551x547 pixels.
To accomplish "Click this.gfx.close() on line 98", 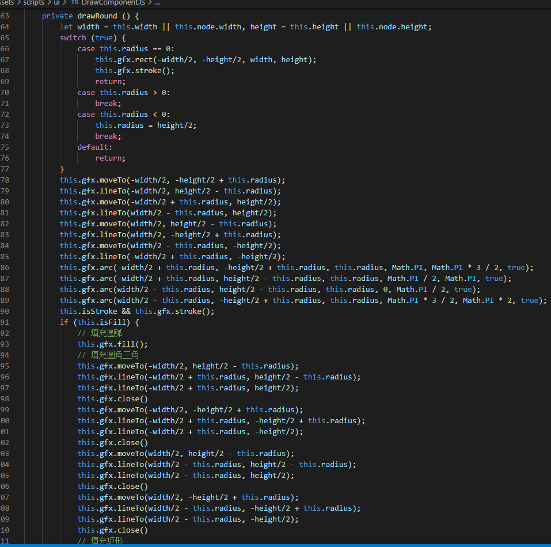I will coord(112,399).
